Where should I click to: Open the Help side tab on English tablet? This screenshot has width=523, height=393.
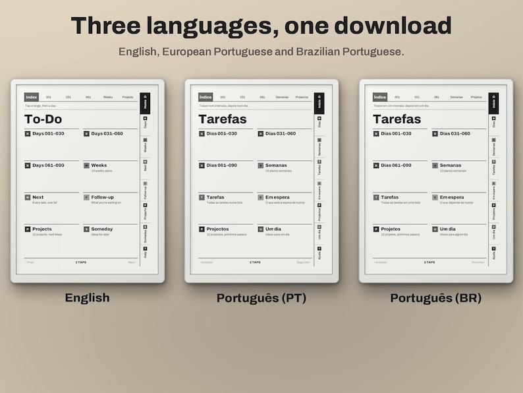(x=145, y=255)
